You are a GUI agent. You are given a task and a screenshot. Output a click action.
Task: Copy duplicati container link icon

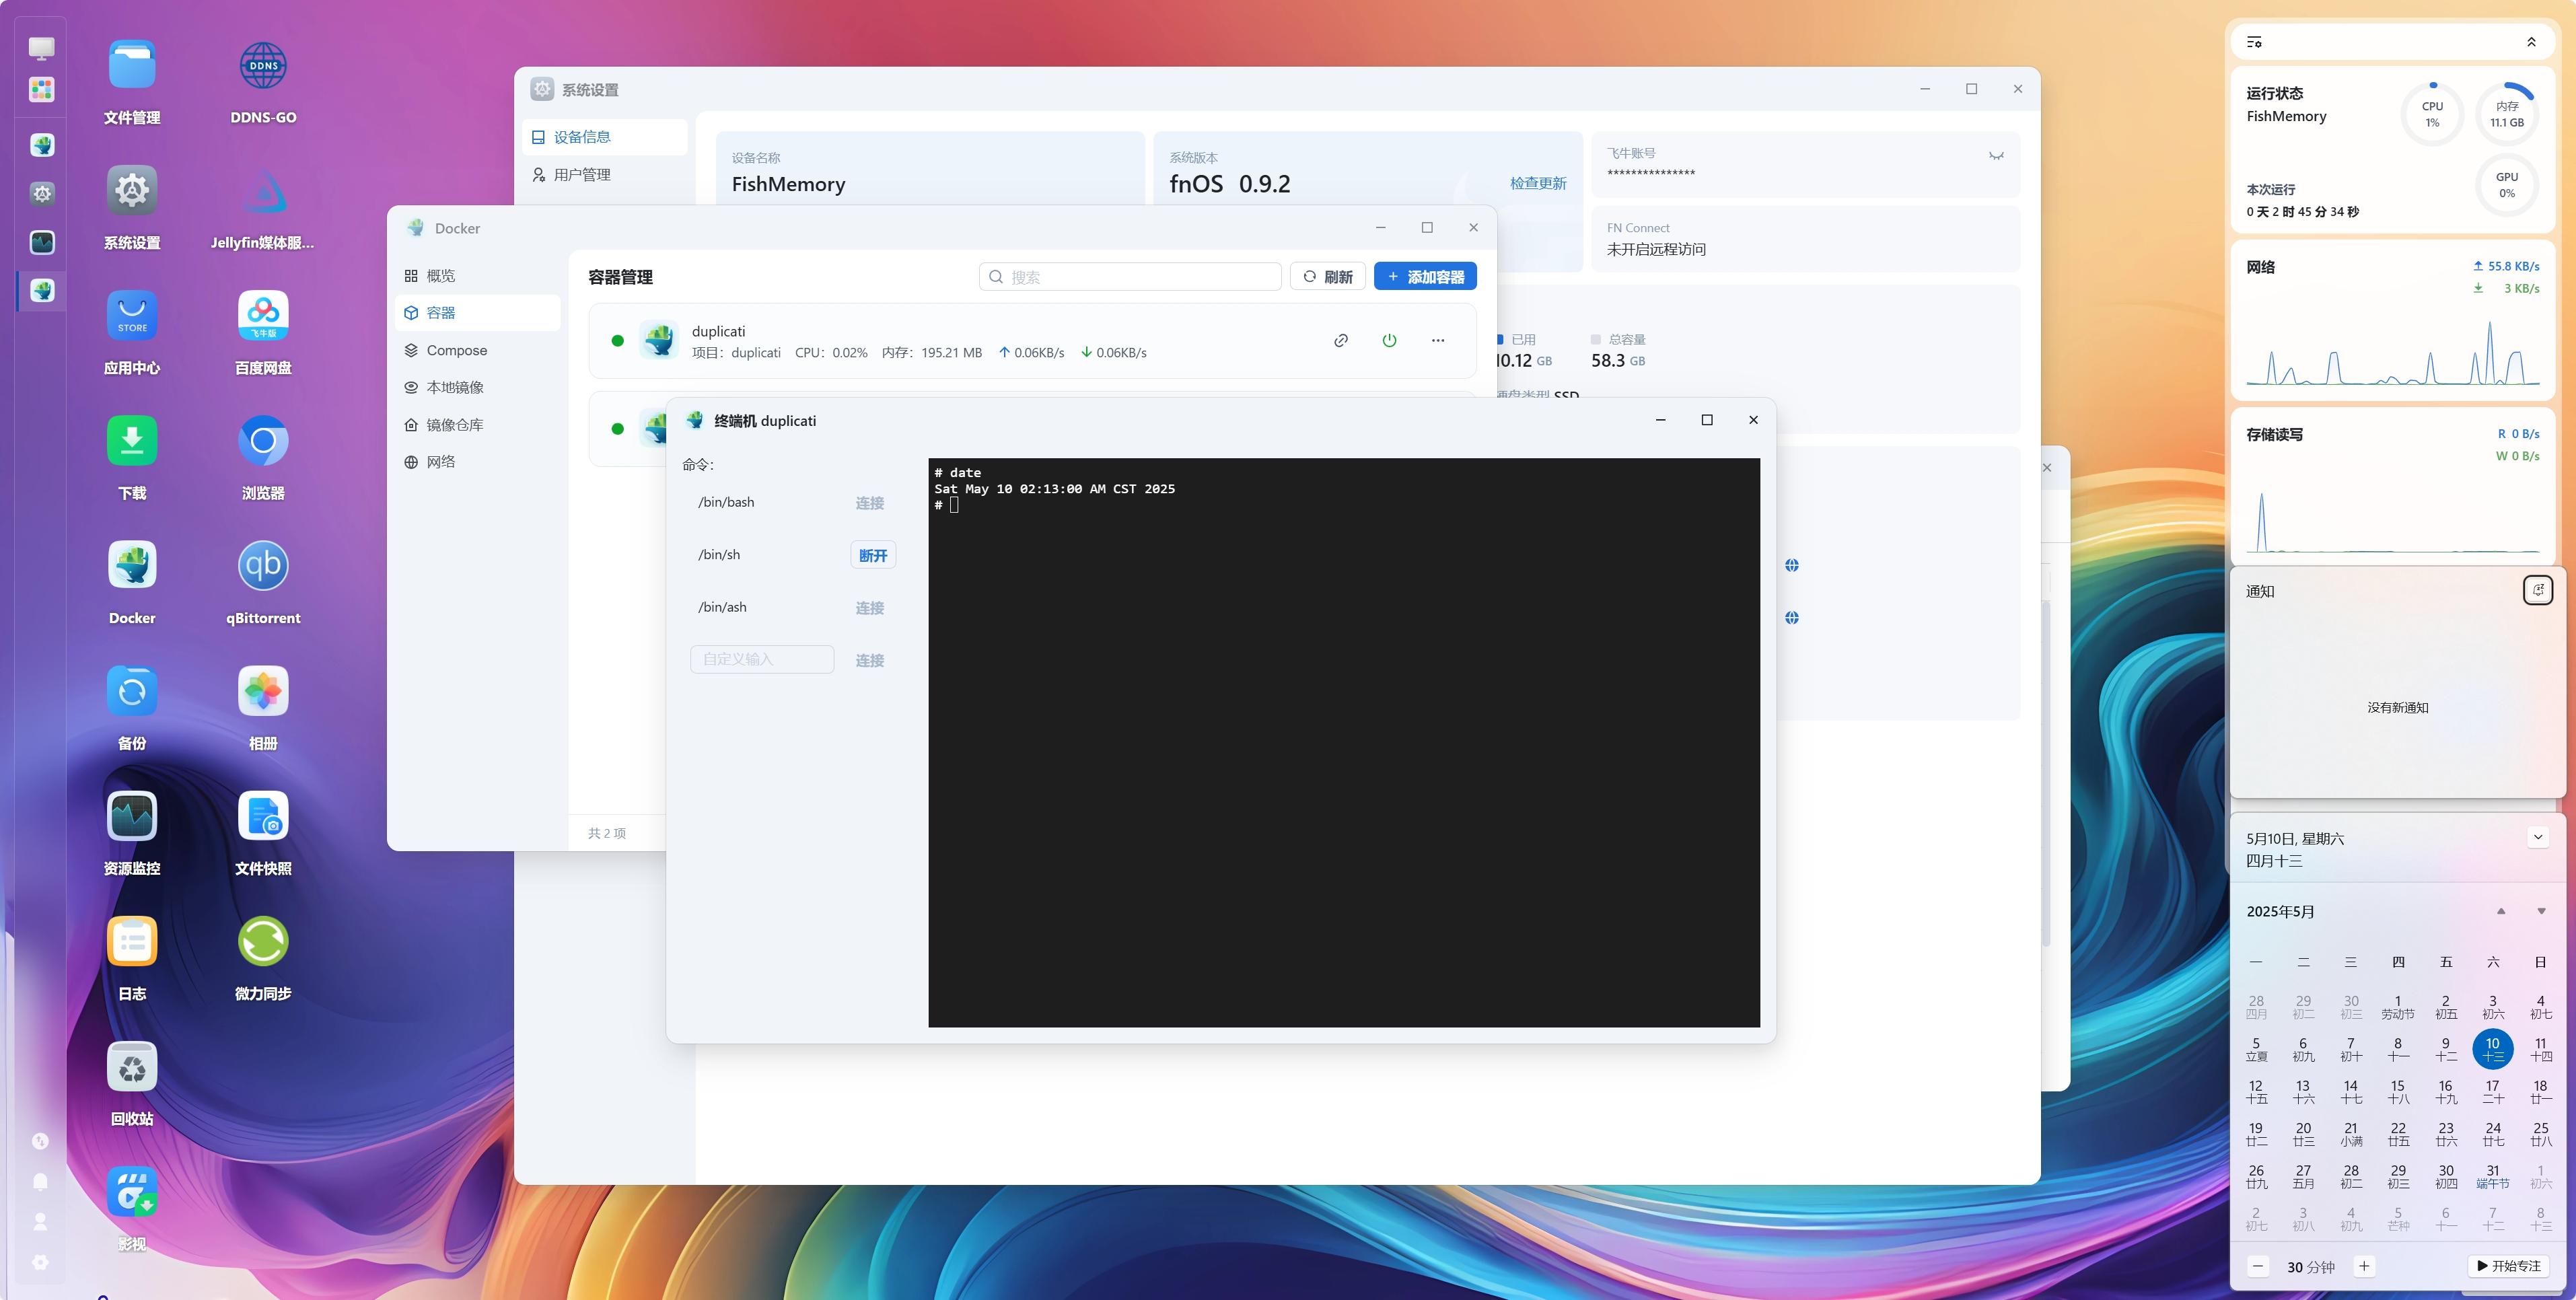pyautogui.click(x=1341, y=341)
